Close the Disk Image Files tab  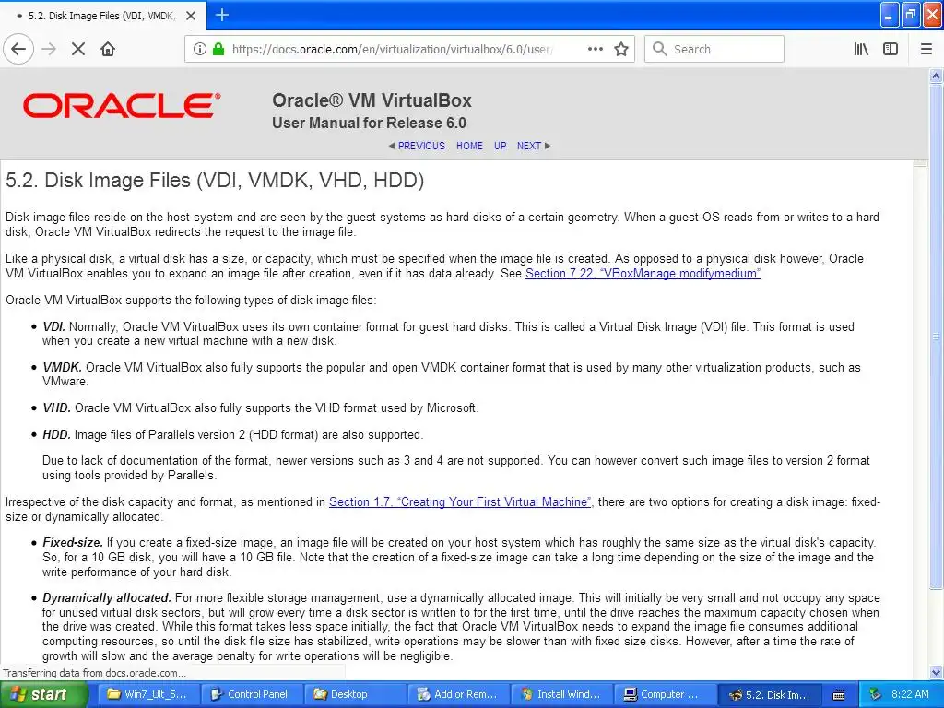(x=191, y=16)
